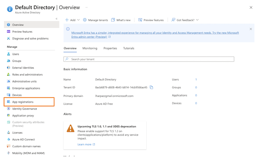Open the Microsoft Entra admin center link
Viewport: 261px width, 161px height.
[155, 35]
